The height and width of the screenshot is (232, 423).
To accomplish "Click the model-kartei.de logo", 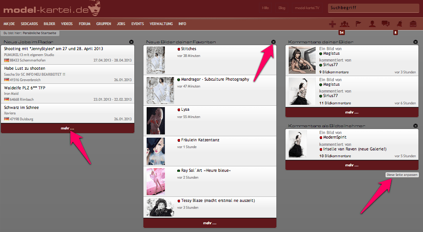I will tap(52, 9).
